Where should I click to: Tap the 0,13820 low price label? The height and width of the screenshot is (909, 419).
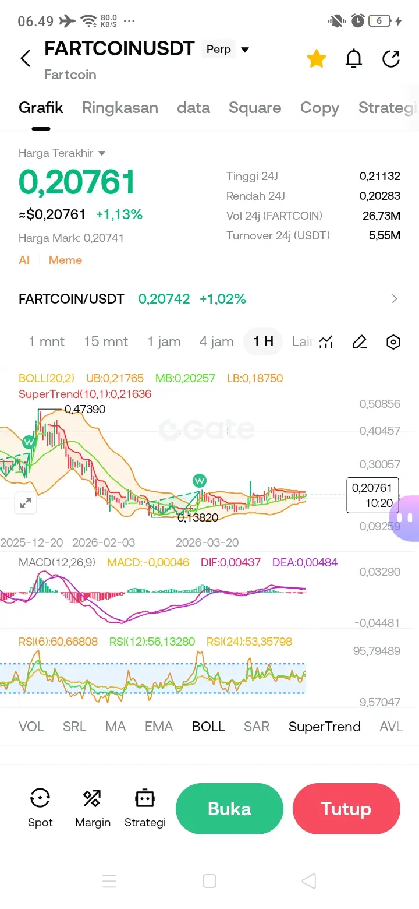pyautogui.click(x=198, y=517)
